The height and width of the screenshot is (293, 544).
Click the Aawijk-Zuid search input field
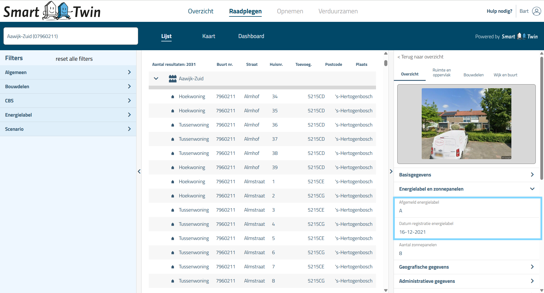71,36
